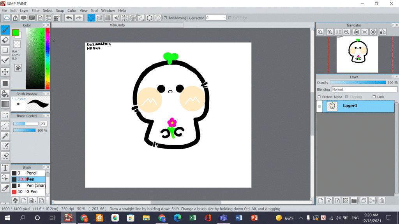Screen dimensions: 399x224
Task: Adjust the brush size slider
Action: 26,124
